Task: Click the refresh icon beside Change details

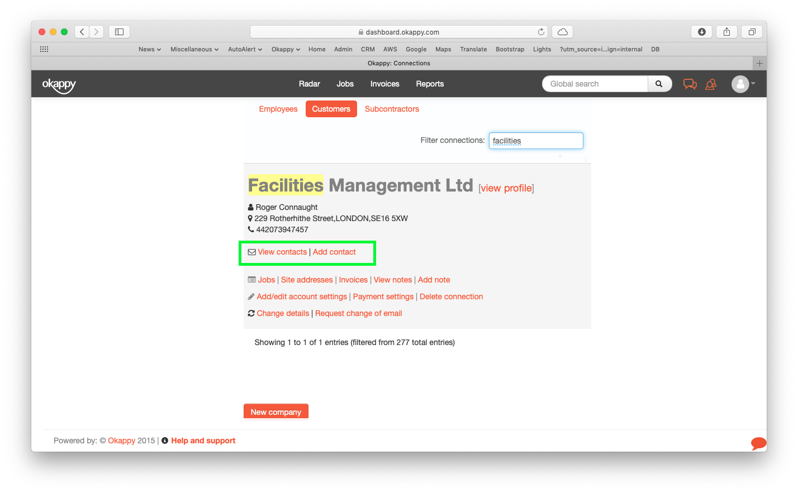Action: pos(251,313)
